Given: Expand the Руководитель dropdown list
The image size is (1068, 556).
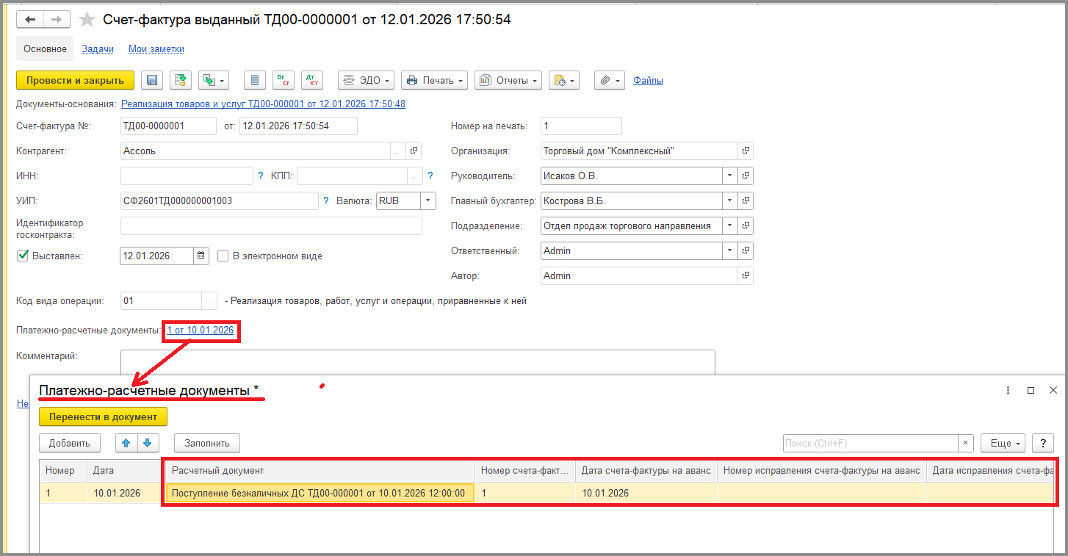Looking at the screenshot, I should pyautogui.click(x=729, y=176).
